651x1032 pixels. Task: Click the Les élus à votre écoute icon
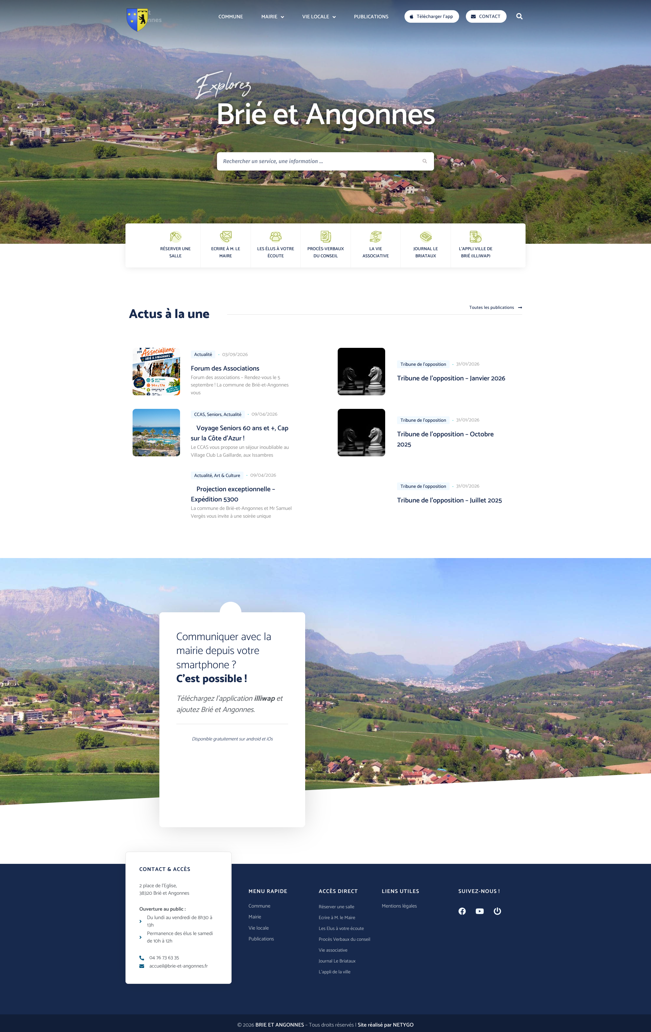point(276,237)
